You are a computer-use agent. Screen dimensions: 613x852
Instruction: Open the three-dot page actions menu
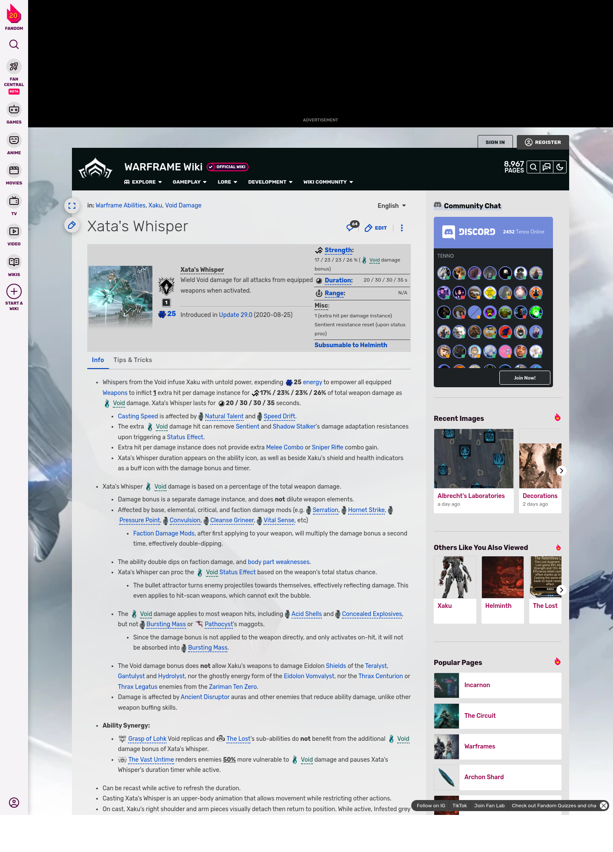[402, 228]
